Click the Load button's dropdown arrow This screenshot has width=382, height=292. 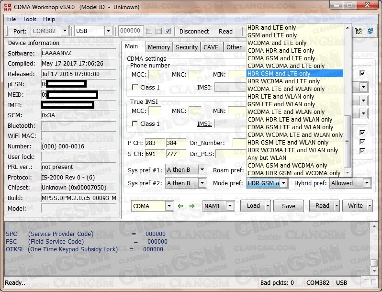coord(268,206)
